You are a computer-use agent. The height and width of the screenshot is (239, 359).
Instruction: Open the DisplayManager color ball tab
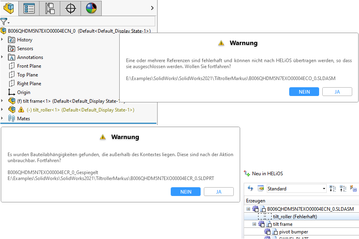coord(91,8)
